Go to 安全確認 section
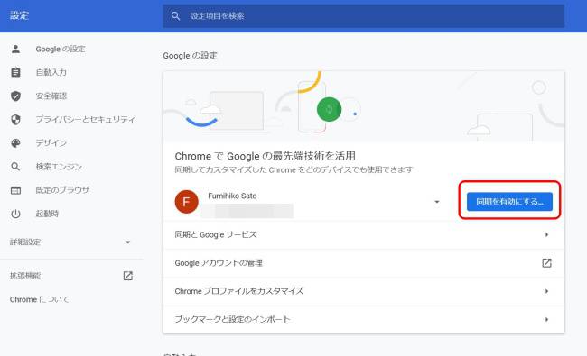 tap(51, 96)
